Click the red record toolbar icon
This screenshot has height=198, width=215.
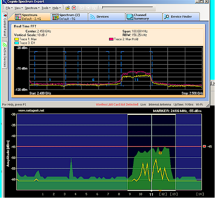click(x=74, y=8)
